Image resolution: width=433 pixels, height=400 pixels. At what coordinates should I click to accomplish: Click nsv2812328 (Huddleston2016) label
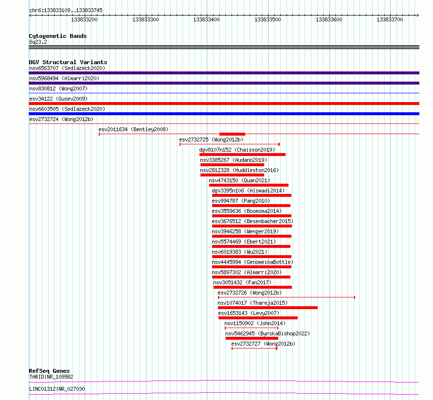pos(239,170)
